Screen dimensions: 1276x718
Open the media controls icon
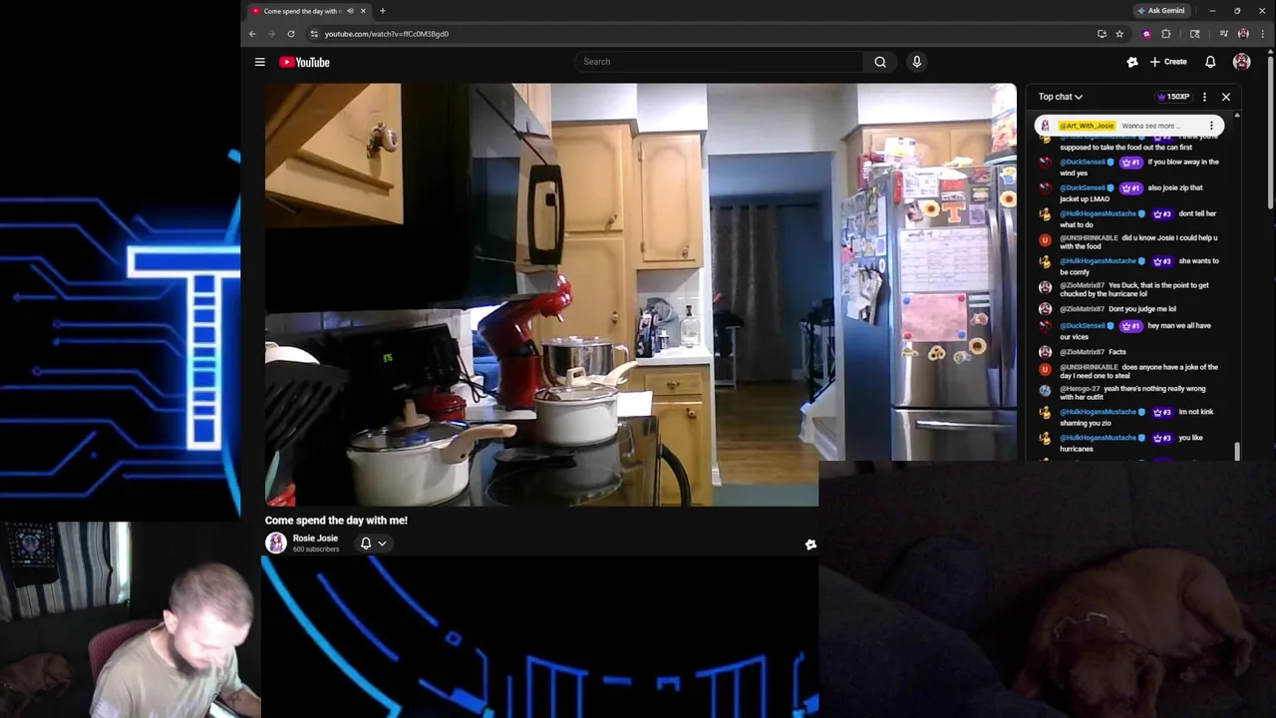(x=1224, y=34)
